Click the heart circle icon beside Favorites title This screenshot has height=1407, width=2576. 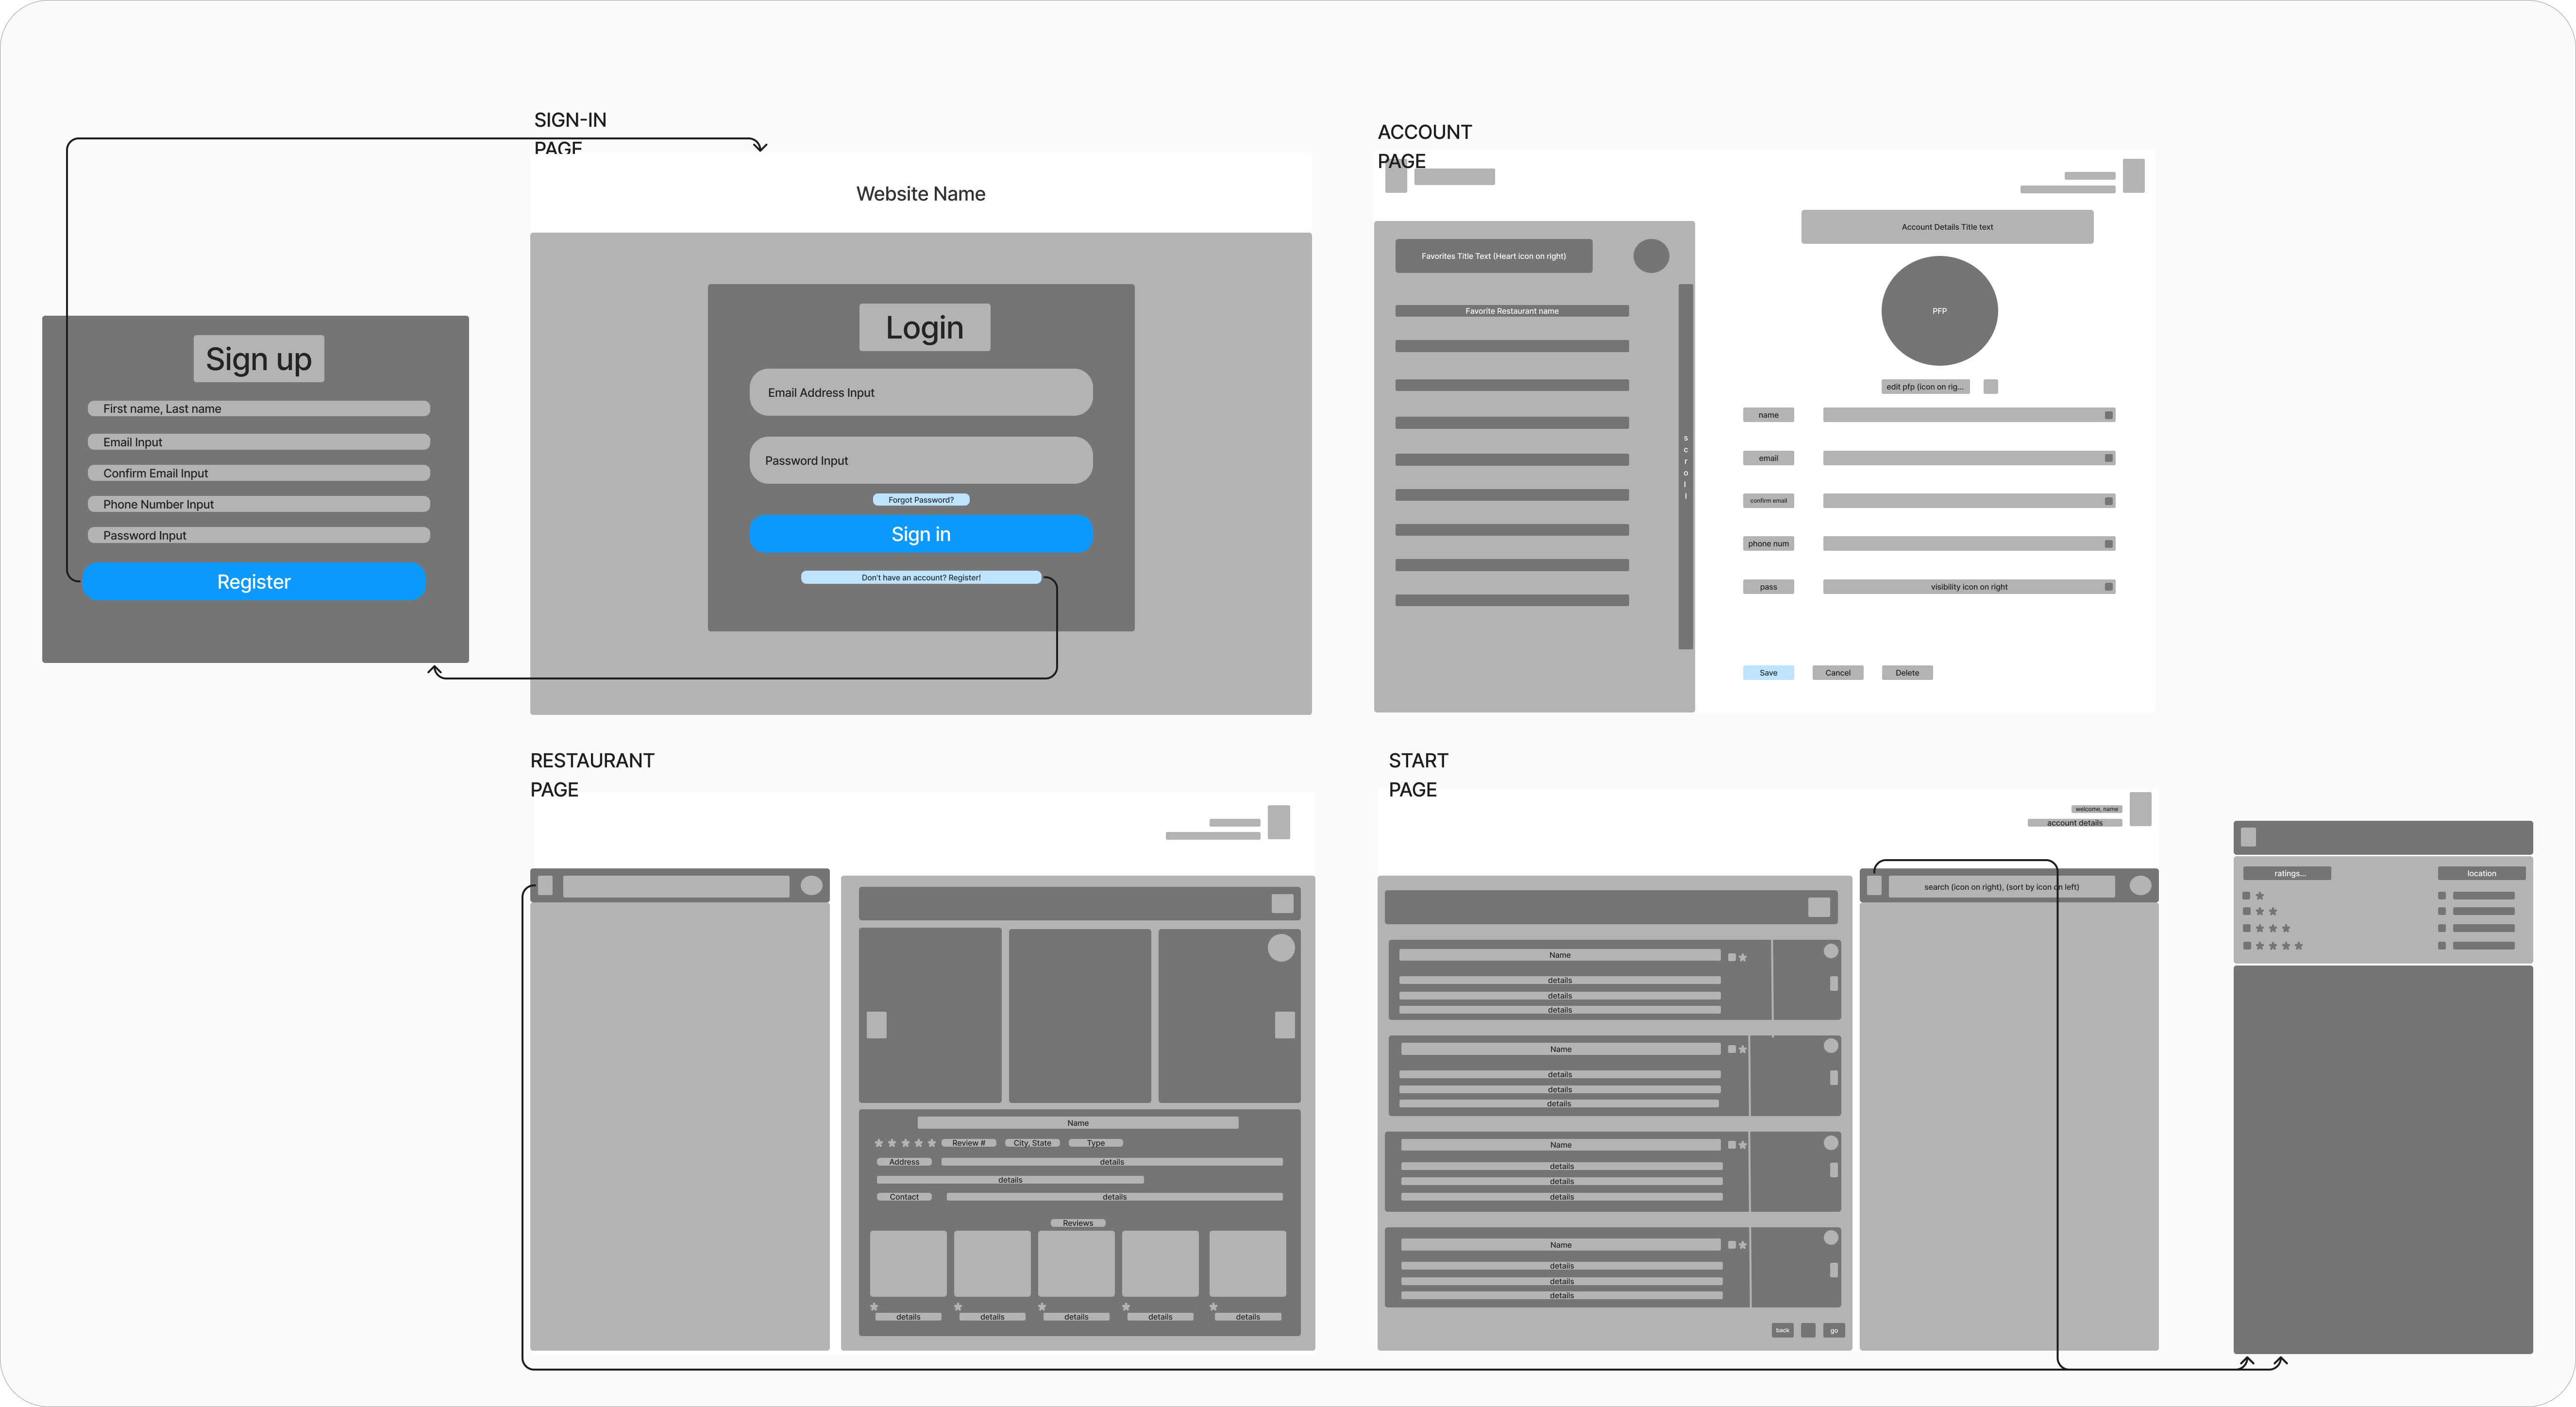click(1651, 256)
